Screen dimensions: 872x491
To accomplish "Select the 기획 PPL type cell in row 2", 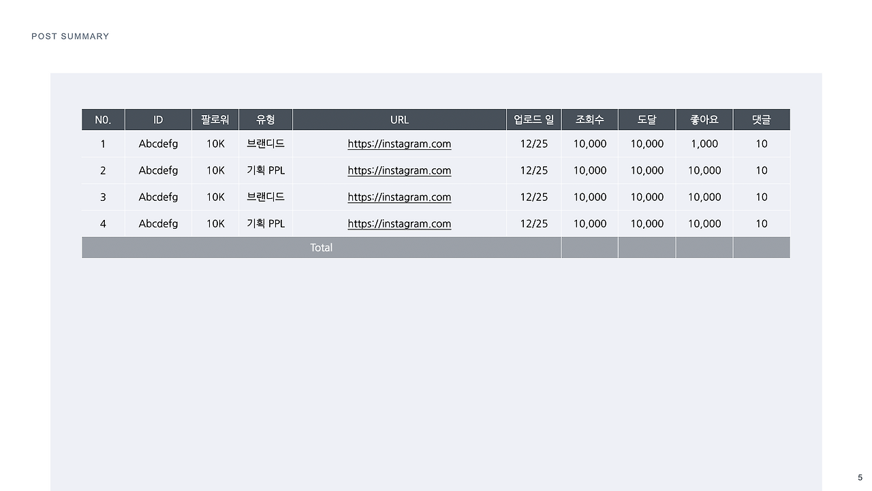I will click(x=266, y=170).
